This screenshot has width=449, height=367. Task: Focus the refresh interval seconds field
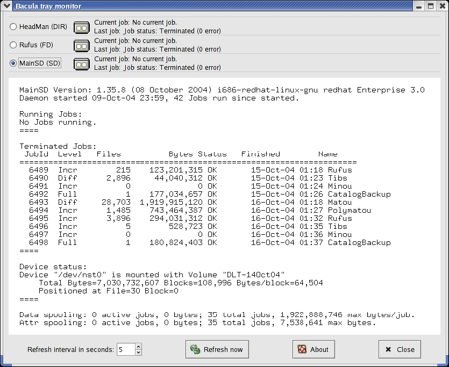[x=125, y=350]
